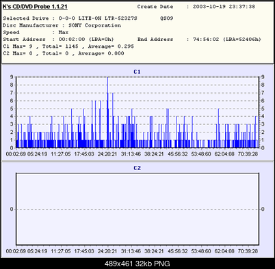Viewport: 275px width, 269px height.
Task: Click the (LBA=52406h) end address text
Action: tap(242, 40)
